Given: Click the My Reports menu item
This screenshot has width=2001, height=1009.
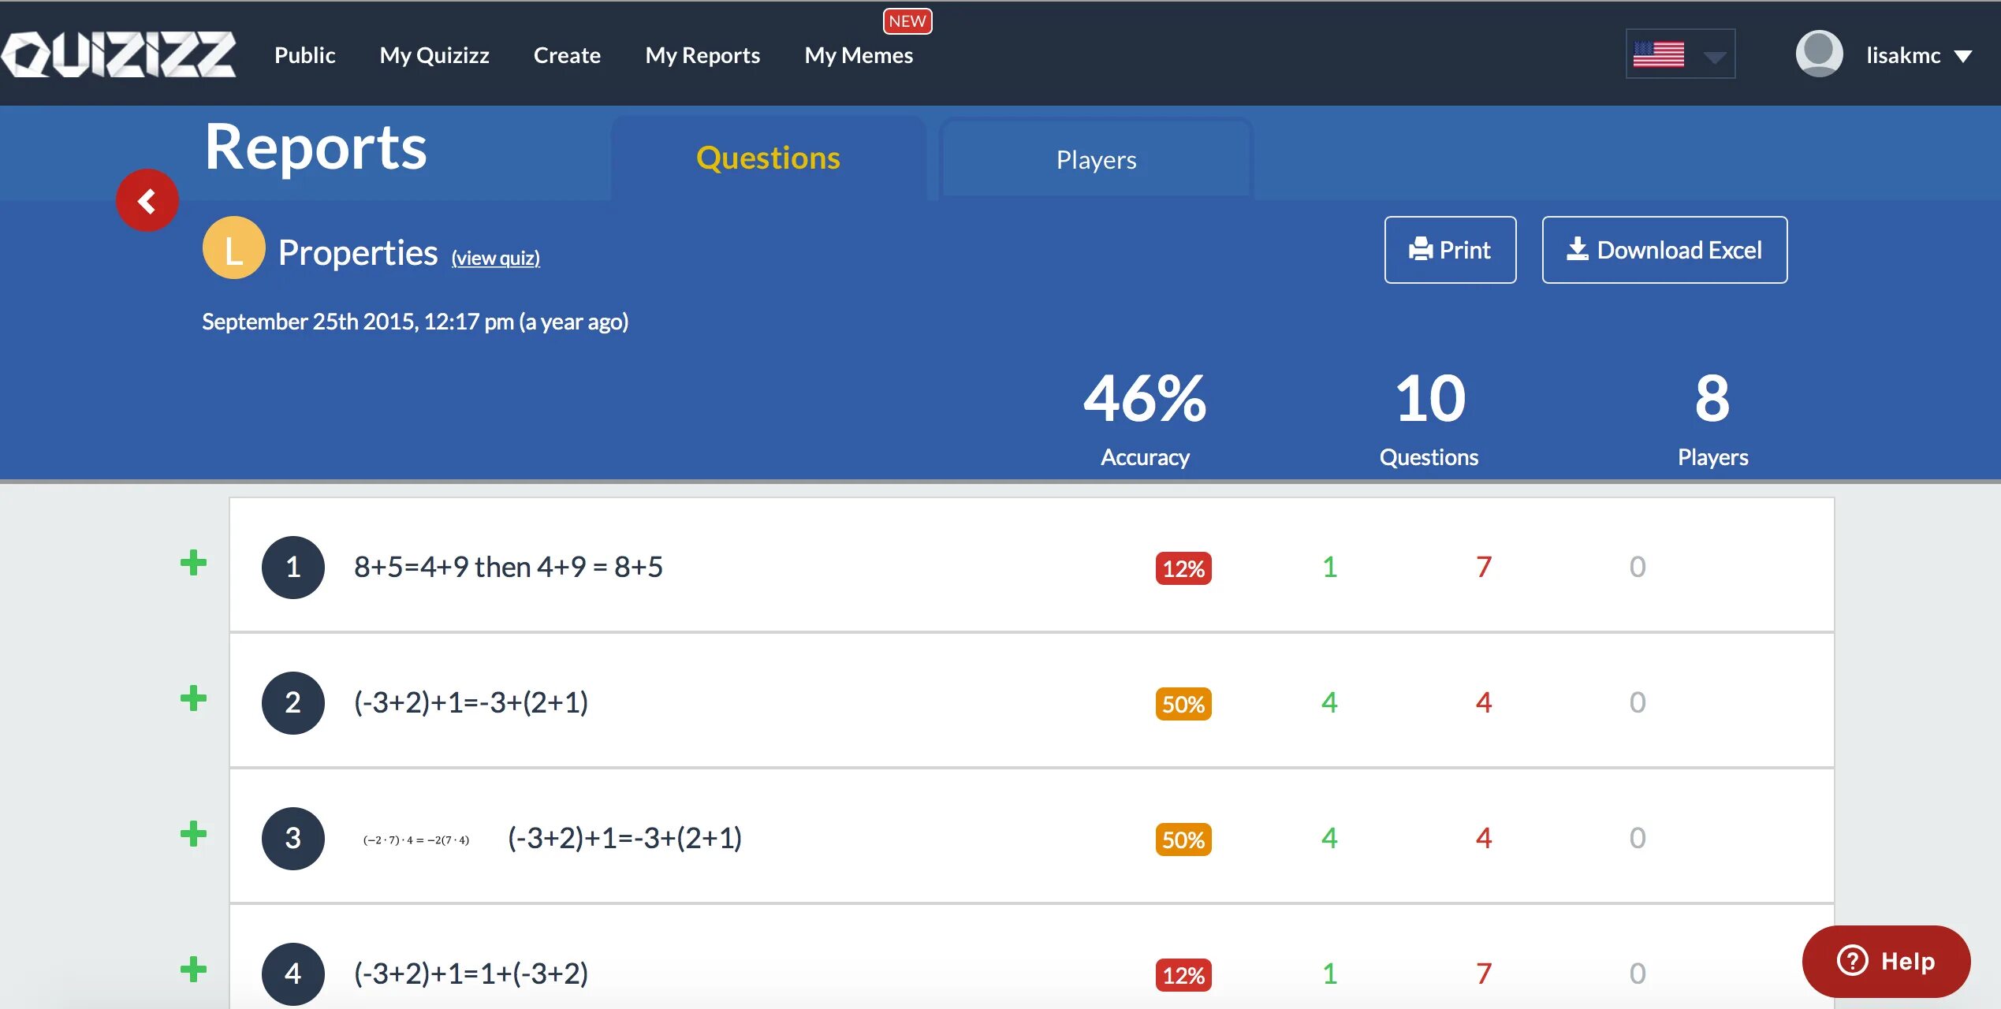Looking at the screenshot, I should [x=704, y=54].
